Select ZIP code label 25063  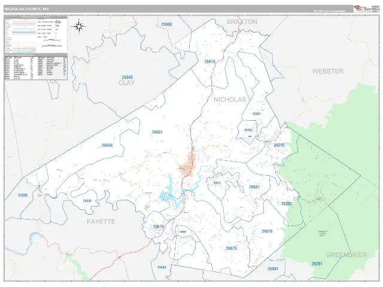pyautogui.click(x=166, y=25)
